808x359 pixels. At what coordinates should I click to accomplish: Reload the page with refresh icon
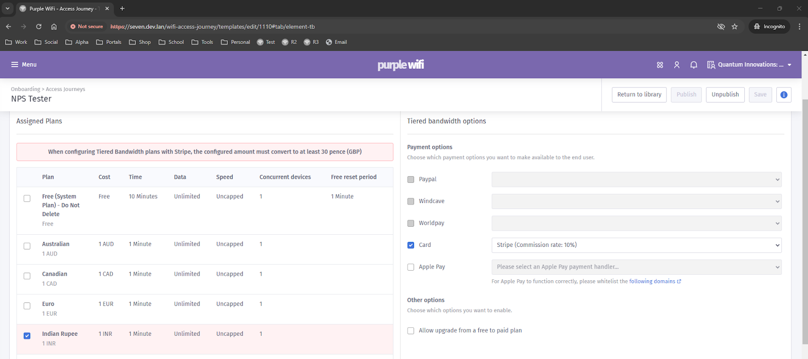click(38, 26)
